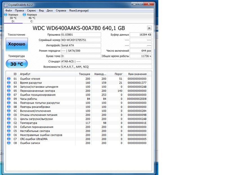Select drive D: status tab at 30 °C
This screenshot has height=175, width=225.
tap(13, 18)
